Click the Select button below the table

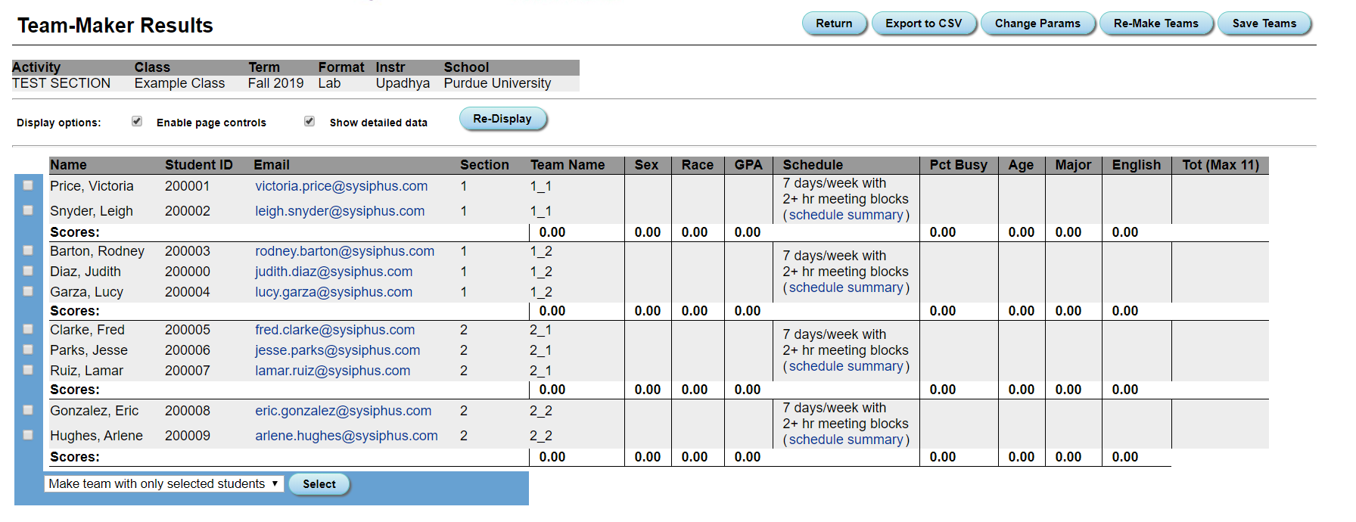click(319, 484)
